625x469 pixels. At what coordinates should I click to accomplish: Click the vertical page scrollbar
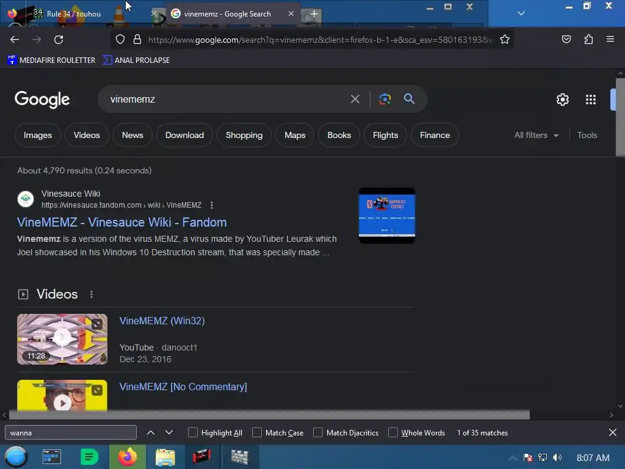point(620,117)
